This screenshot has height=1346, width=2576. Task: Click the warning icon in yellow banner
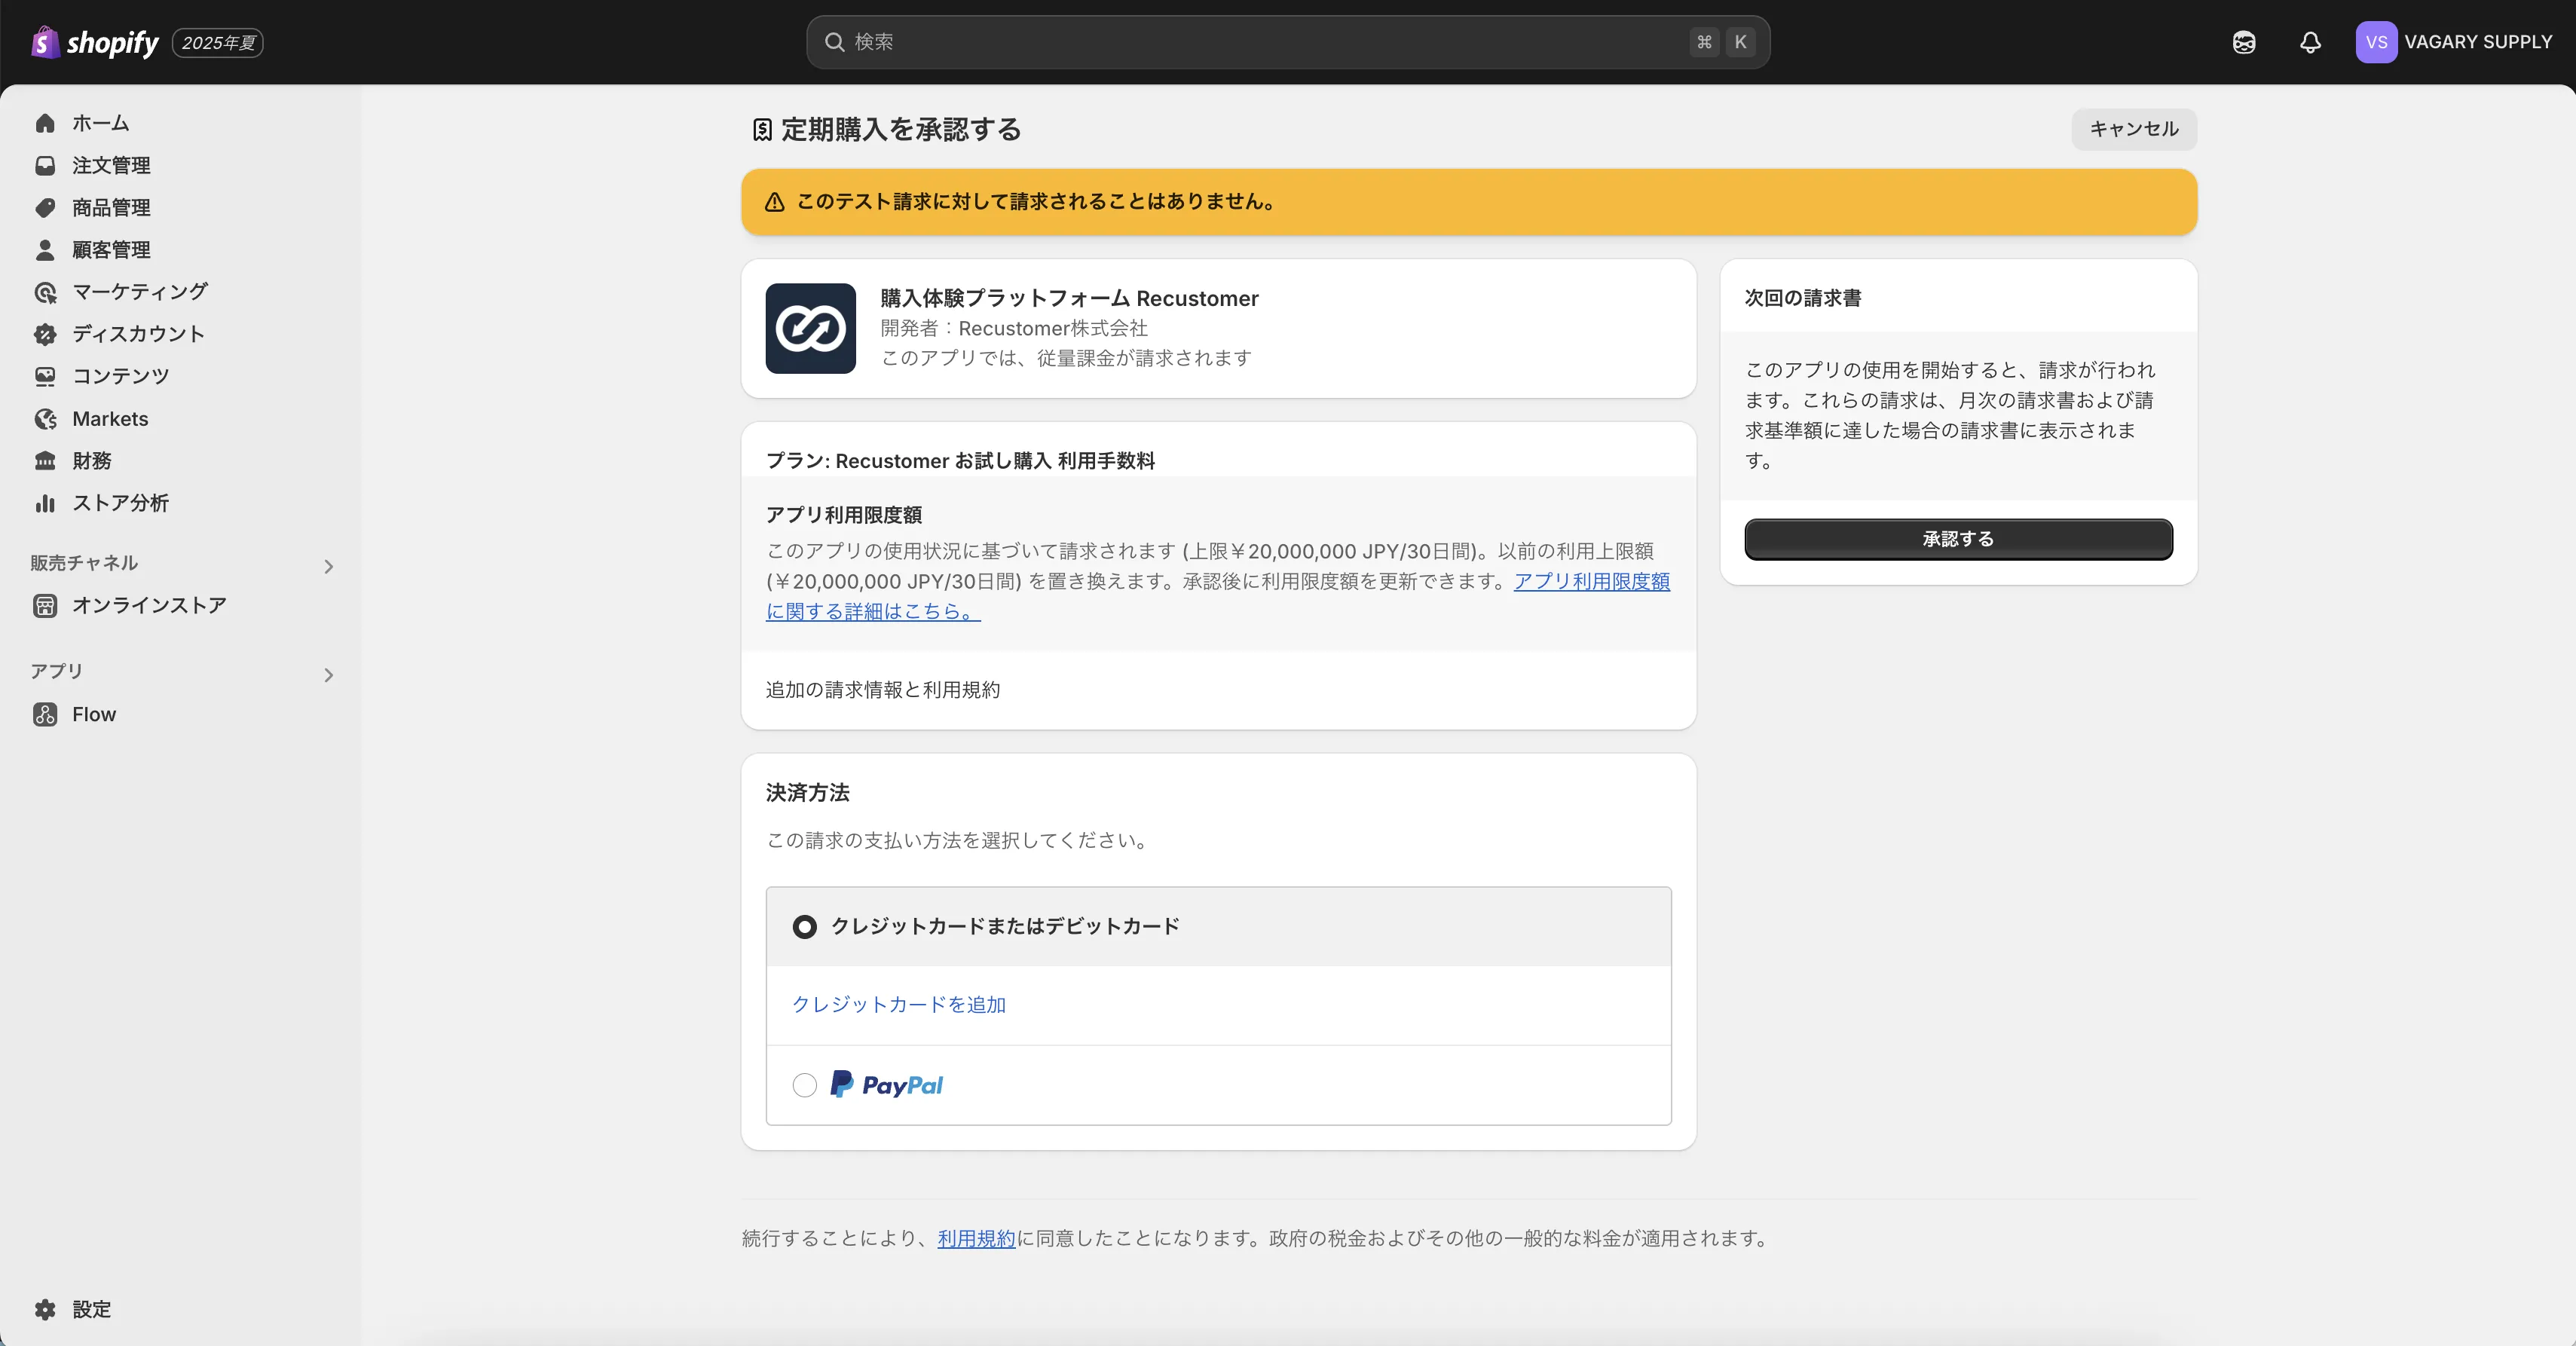774,202
